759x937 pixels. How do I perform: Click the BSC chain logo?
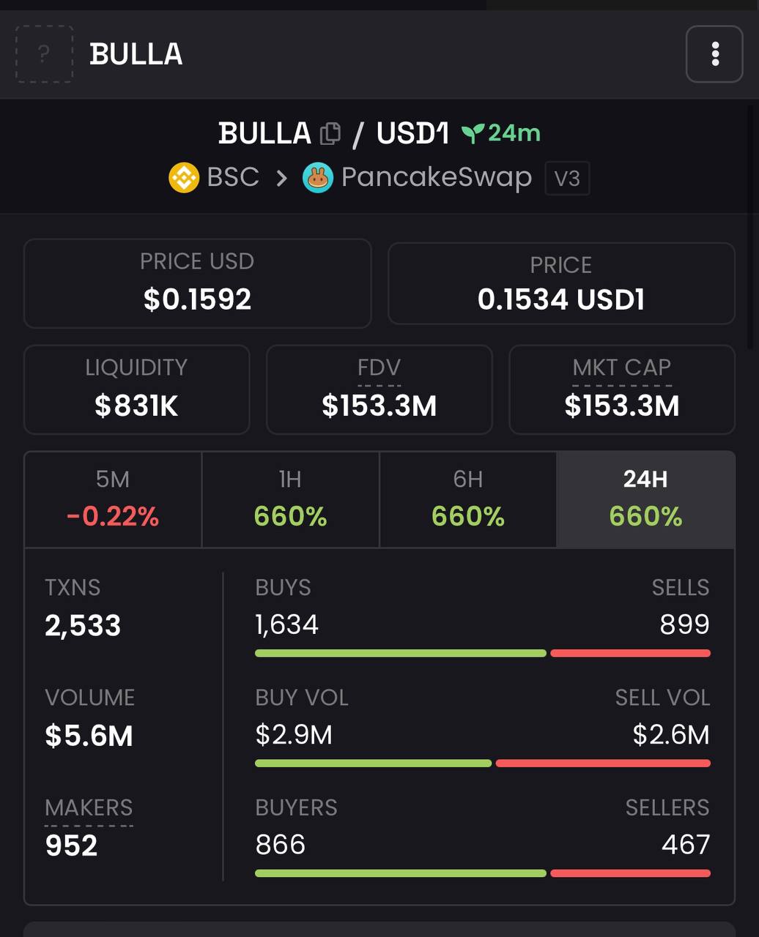(x=184, y=178)
